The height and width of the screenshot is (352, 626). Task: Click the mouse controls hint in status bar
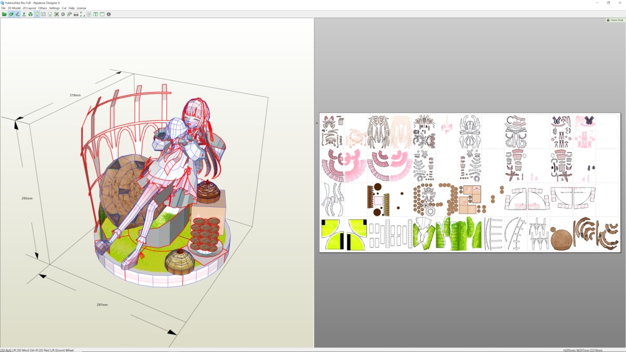(x=37, y=350)
